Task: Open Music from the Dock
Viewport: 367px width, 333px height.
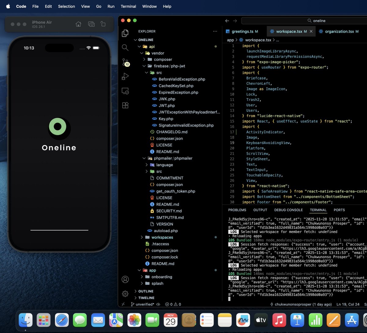Action: coord(279,320)
